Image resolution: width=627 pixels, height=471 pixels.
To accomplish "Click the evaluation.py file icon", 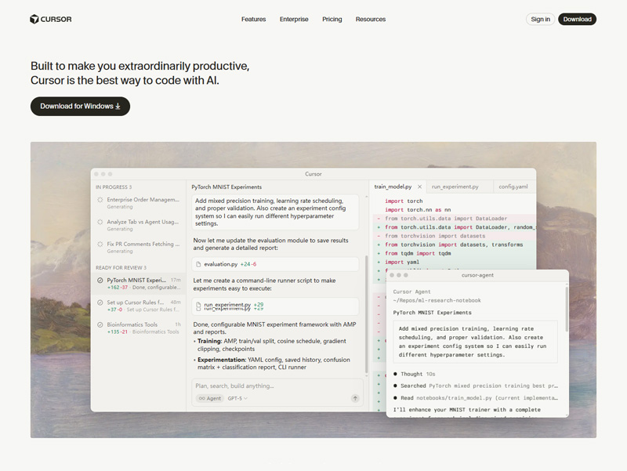I will [x=198, y=265].
